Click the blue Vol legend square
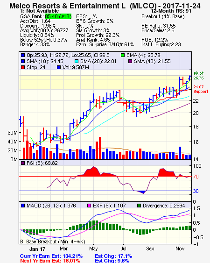 (x=59, y=67)
